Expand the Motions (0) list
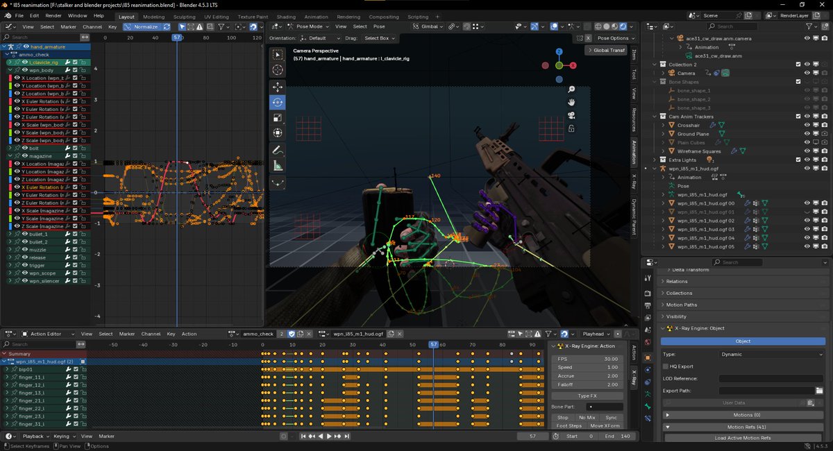The width and height of the screenshot is (833, 451). (742, 414)
